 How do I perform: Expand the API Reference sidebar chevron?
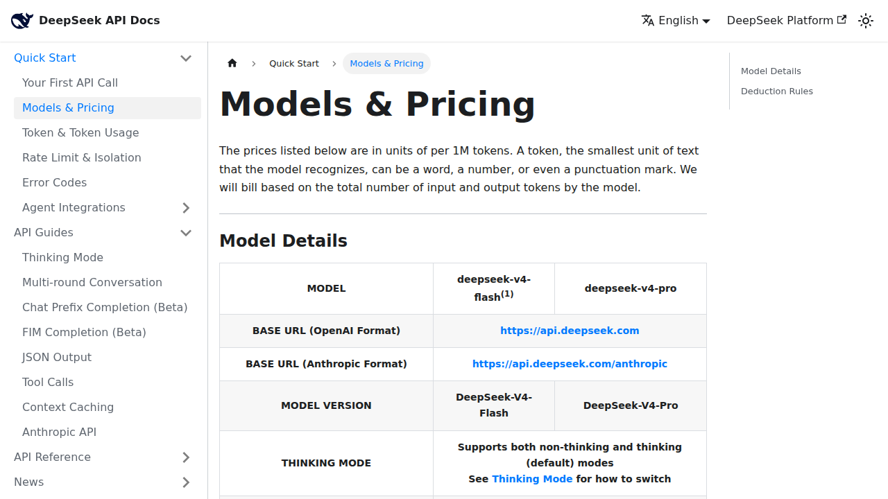click(x=186, y=457)
